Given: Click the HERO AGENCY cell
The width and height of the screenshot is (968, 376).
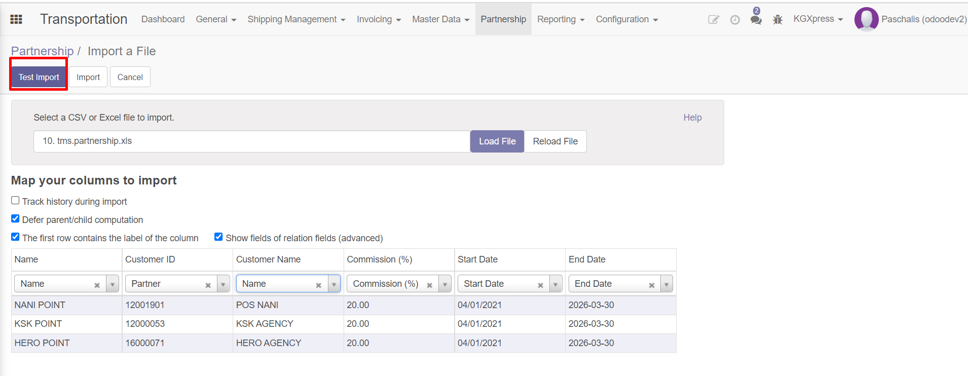Looking at the screenshot, I should (x=288, y=343).
